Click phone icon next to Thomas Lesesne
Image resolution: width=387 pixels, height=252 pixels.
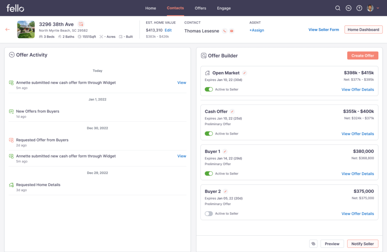224,31
